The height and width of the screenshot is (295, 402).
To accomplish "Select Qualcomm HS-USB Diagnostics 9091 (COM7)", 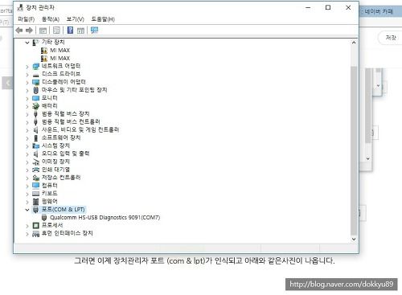I will pyautogui.click(x=105, y=217).
